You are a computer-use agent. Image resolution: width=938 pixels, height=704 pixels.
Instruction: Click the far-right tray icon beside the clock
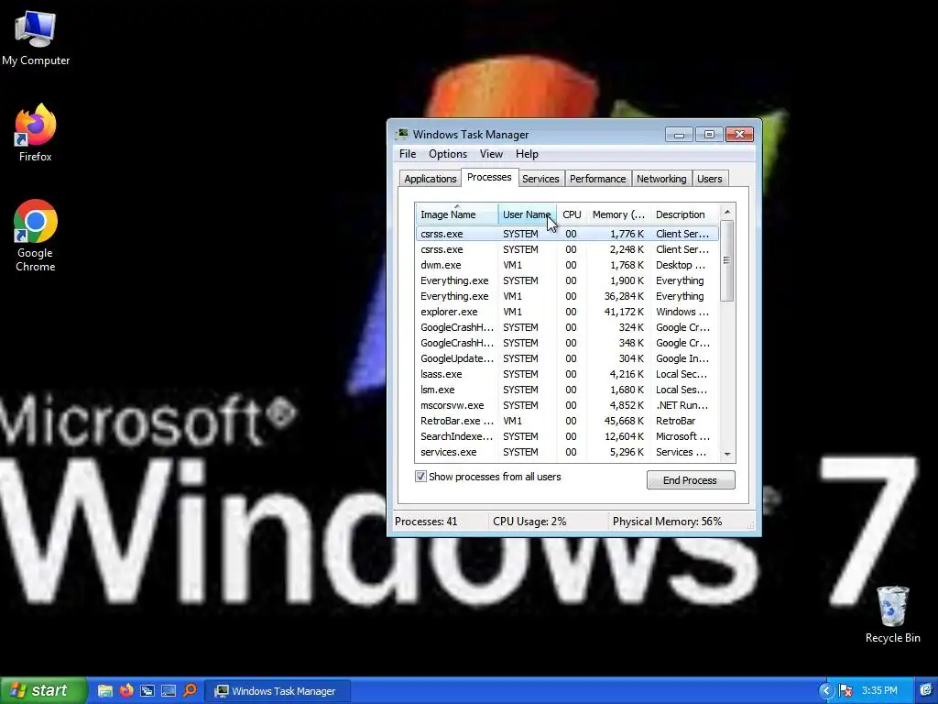point(926,691)
